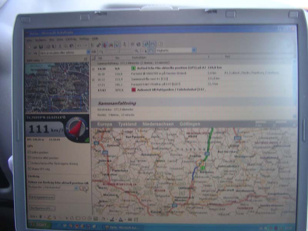Click Niedersachsen in the map breadcrumb
Viewport: 308px width, 231px height.
158,124
